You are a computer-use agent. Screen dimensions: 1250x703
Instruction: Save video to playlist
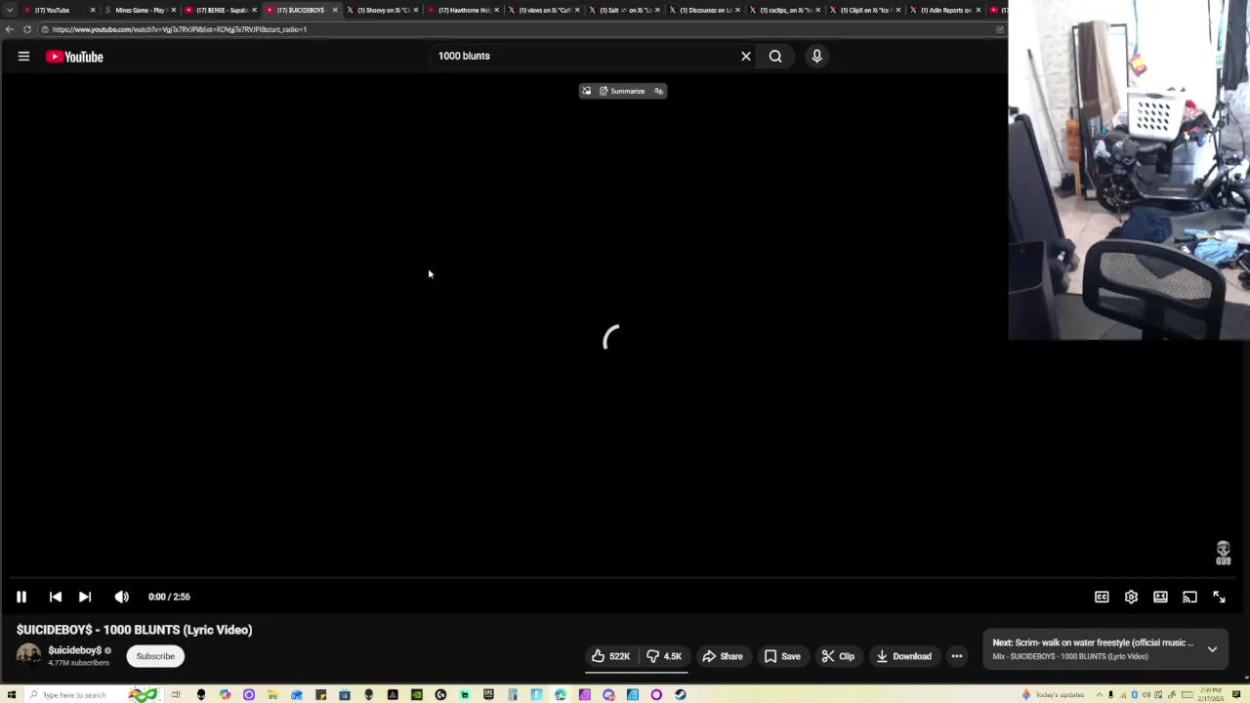point(782,656)
